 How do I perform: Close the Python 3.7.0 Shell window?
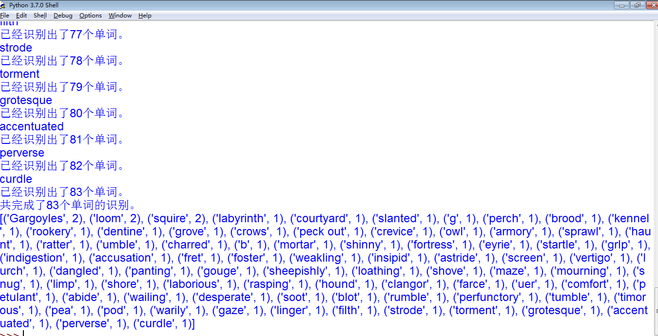pyautogui.click(x=652, y=5)
